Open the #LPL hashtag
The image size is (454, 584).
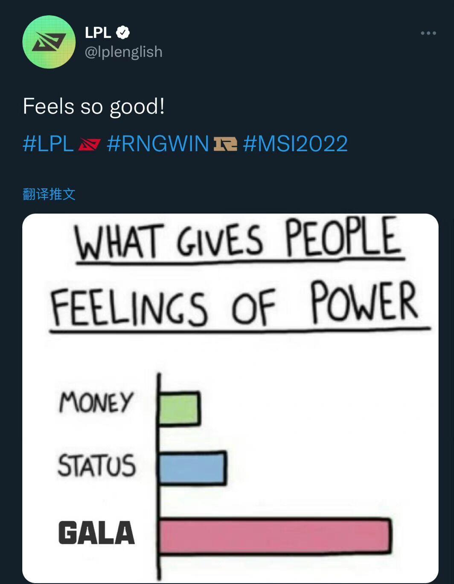click(x=48, y=144)
